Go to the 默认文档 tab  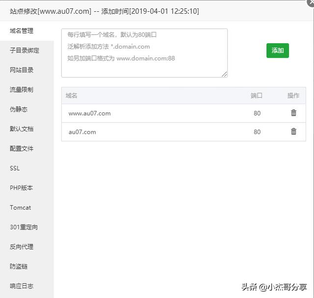[27, 129]
